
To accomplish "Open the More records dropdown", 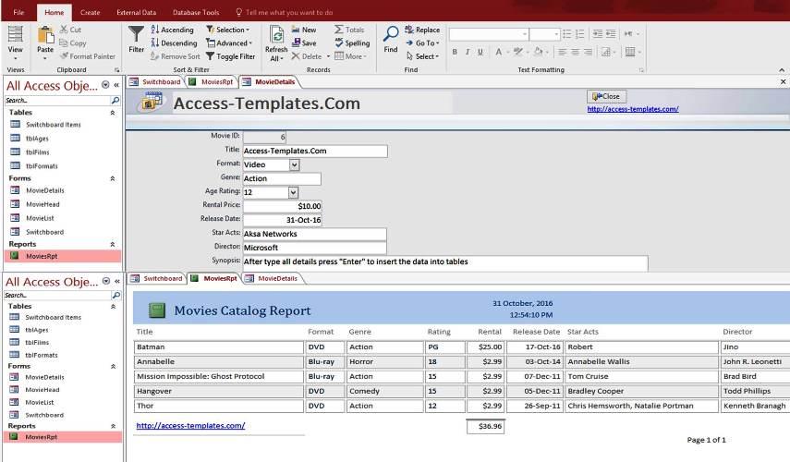I will [x=351, y=56].
